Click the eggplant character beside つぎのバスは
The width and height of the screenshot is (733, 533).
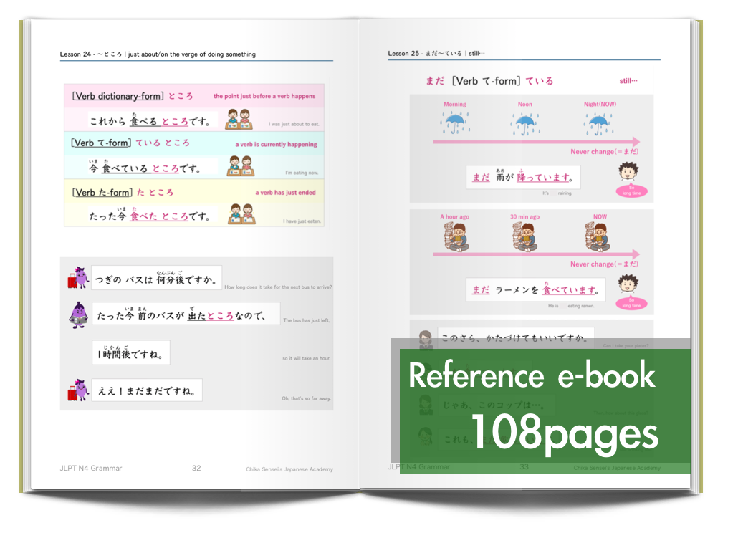tap(78, 278)
